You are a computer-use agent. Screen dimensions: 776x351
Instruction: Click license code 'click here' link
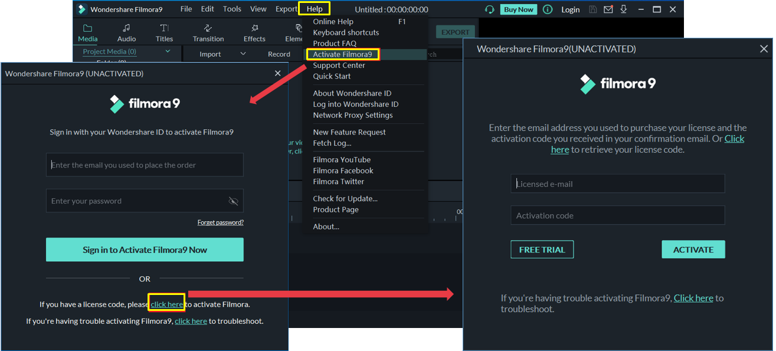(x=166, y=304)
